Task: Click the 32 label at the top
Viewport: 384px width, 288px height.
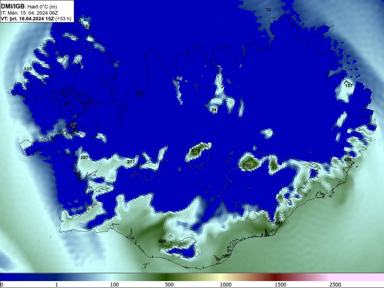Action: coord(268,10)
